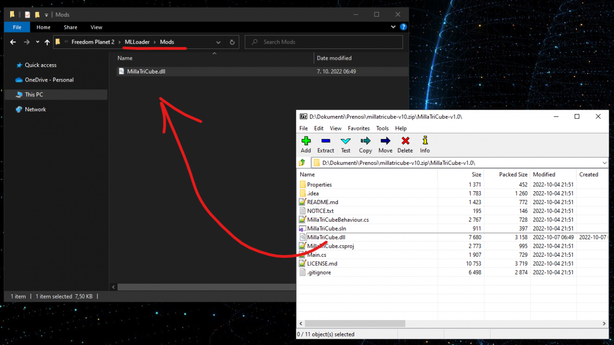The image size is (614, 345).
Task: Switch to the View ribbon tab
Action: (x=96, y=27)
